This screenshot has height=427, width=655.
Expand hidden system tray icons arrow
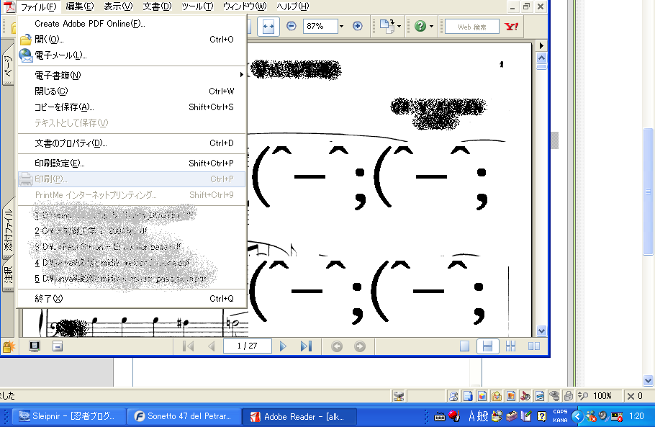(577, 416)
